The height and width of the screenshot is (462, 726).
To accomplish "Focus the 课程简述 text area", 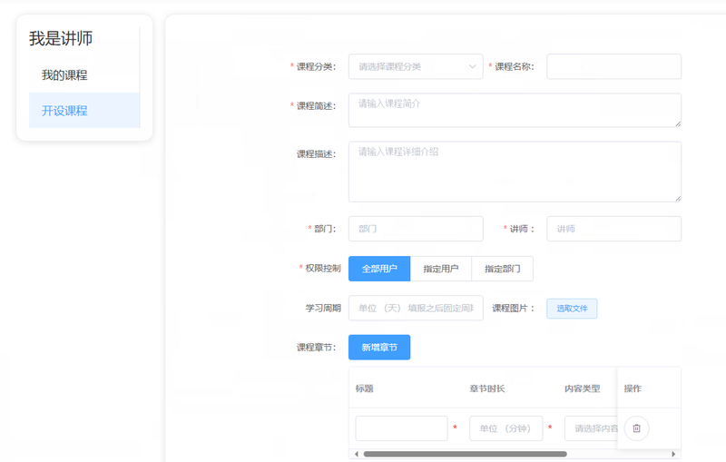I will [x=515, y=110].
